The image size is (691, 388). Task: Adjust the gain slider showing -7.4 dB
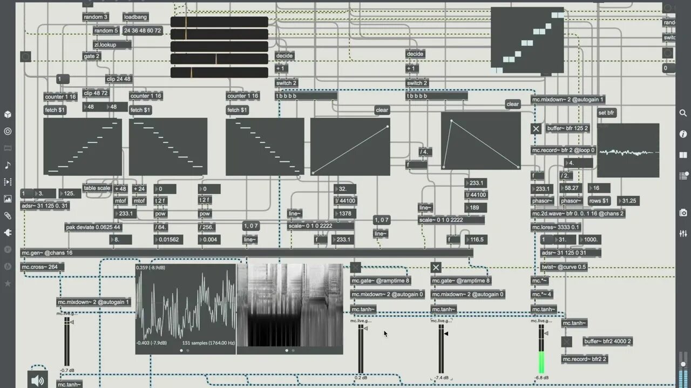click(x=442, y=348)
